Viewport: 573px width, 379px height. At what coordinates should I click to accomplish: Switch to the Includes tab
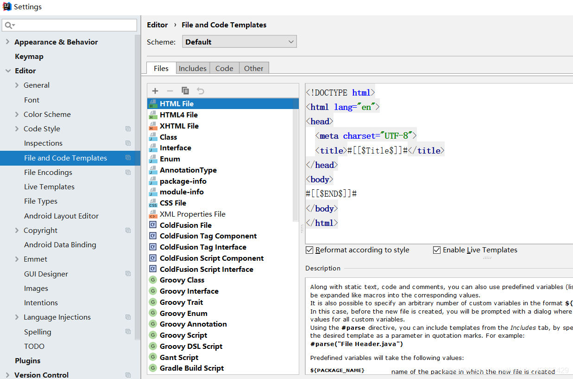(193, 68)
